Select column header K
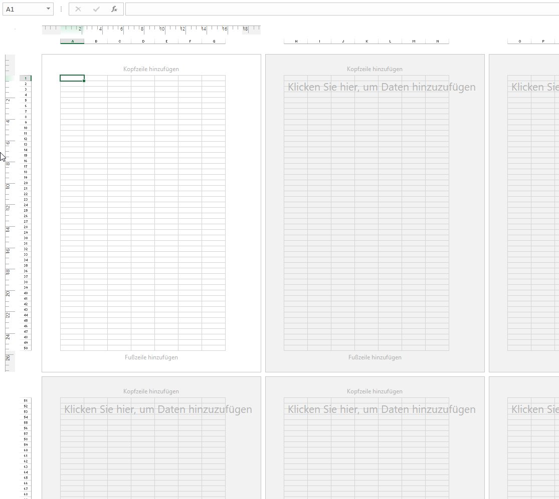This screenshot has width=559, height=499. pyautogui.click(x=366, y=41)
